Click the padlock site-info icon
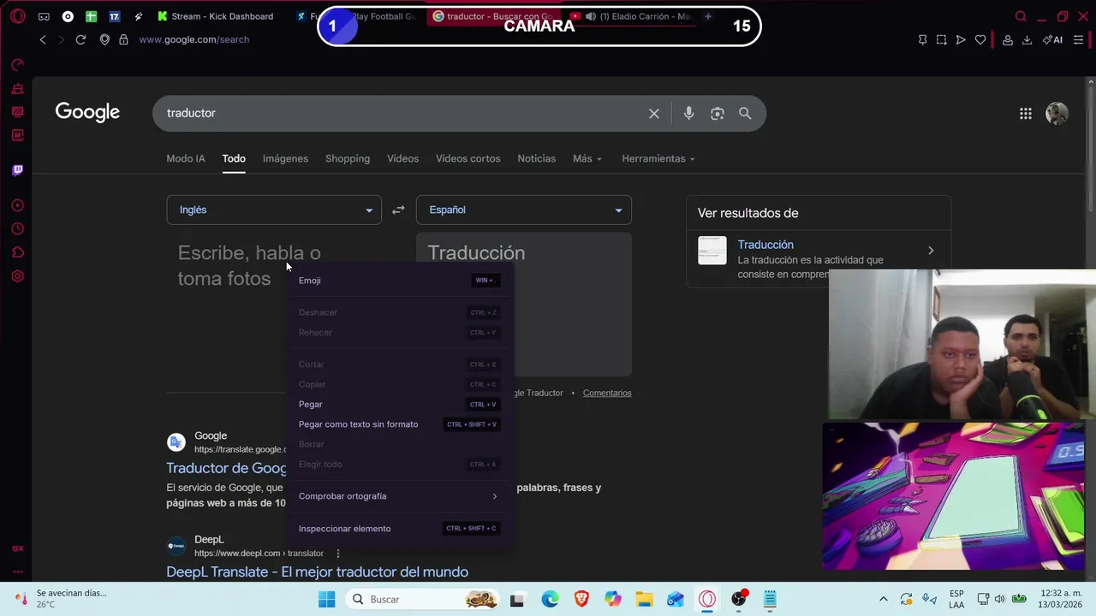 point(123,39)
